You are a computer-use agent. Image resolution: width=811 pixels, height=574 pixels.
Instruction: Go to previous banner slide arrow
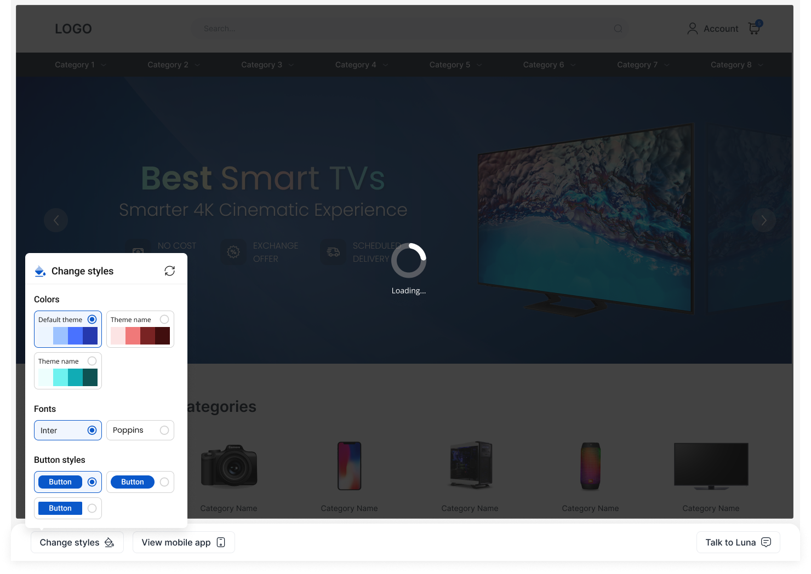click(x=56, y=220)
